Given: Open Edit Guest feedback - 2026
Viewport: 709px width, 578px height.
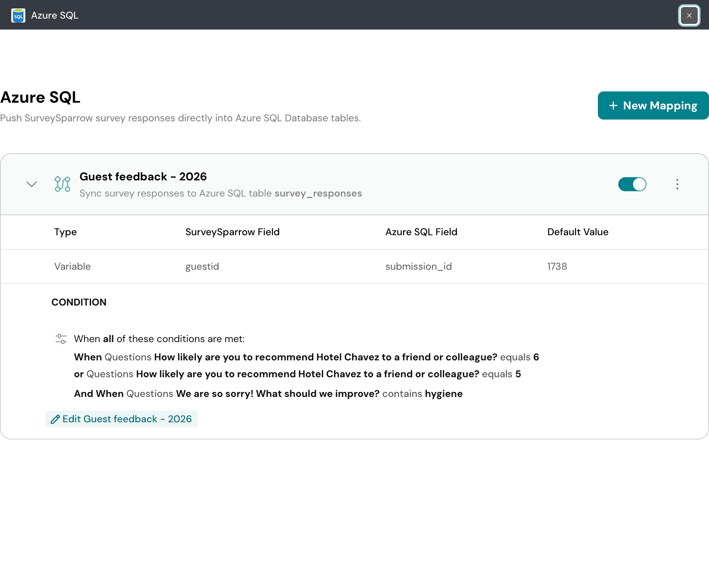Looking at the screenshot, I should [121, 419].
